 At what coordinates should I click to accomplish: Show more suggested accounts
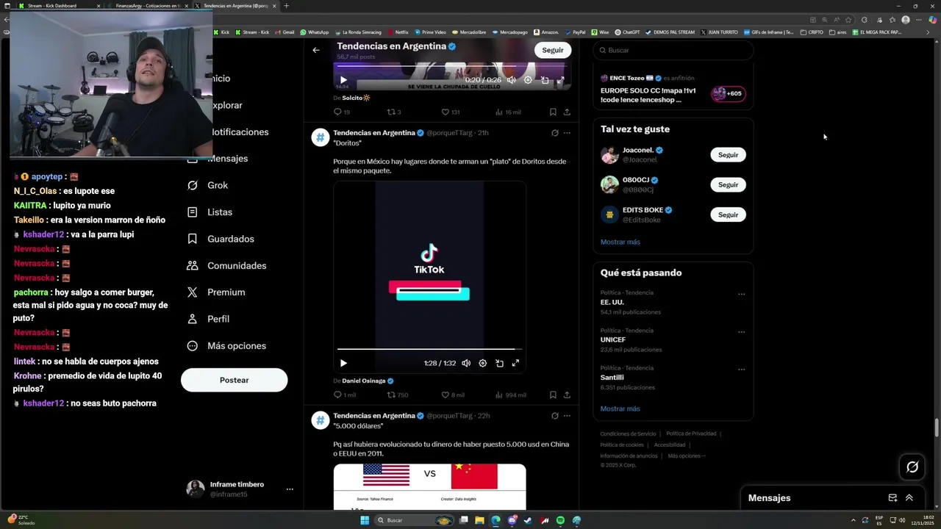620,242
